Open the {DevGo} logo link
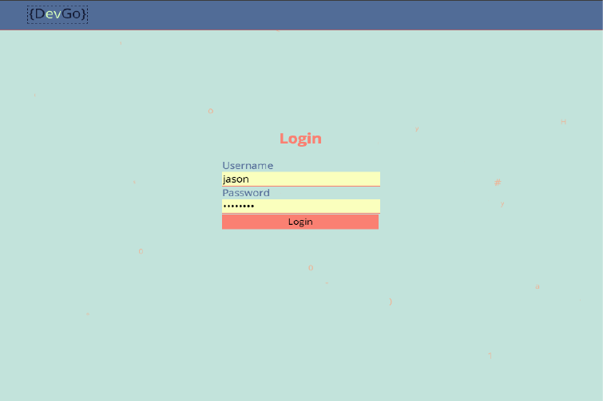This screenshot has width=603, height=401. point(58,14)
